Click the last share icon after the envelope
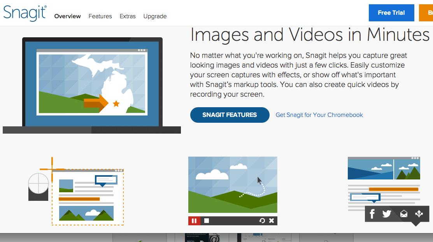The height and width of the screenshot is (242, 433). point(419,214)
